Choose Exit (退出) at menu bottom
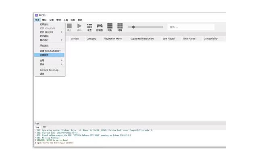 pyautogui.click(x=49, y=74)
